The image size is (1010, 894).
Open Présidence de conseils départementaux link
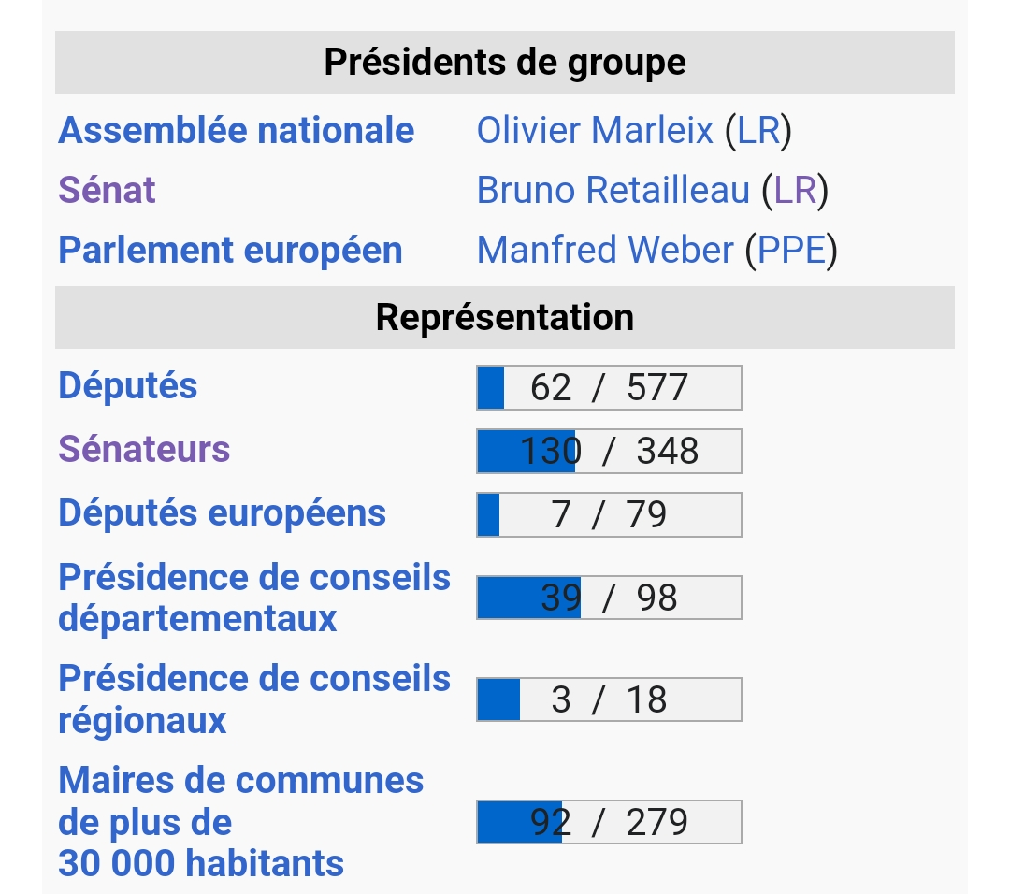pyautogui.click(x=254, y=598)
